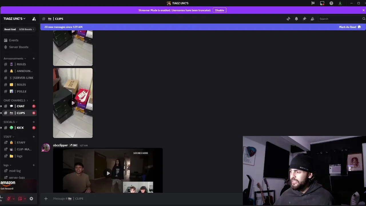The width and height of the screenshot is (366, 206).
Task: Click obcclipper username
Action: pyautogui.click(x=60, y=145)
